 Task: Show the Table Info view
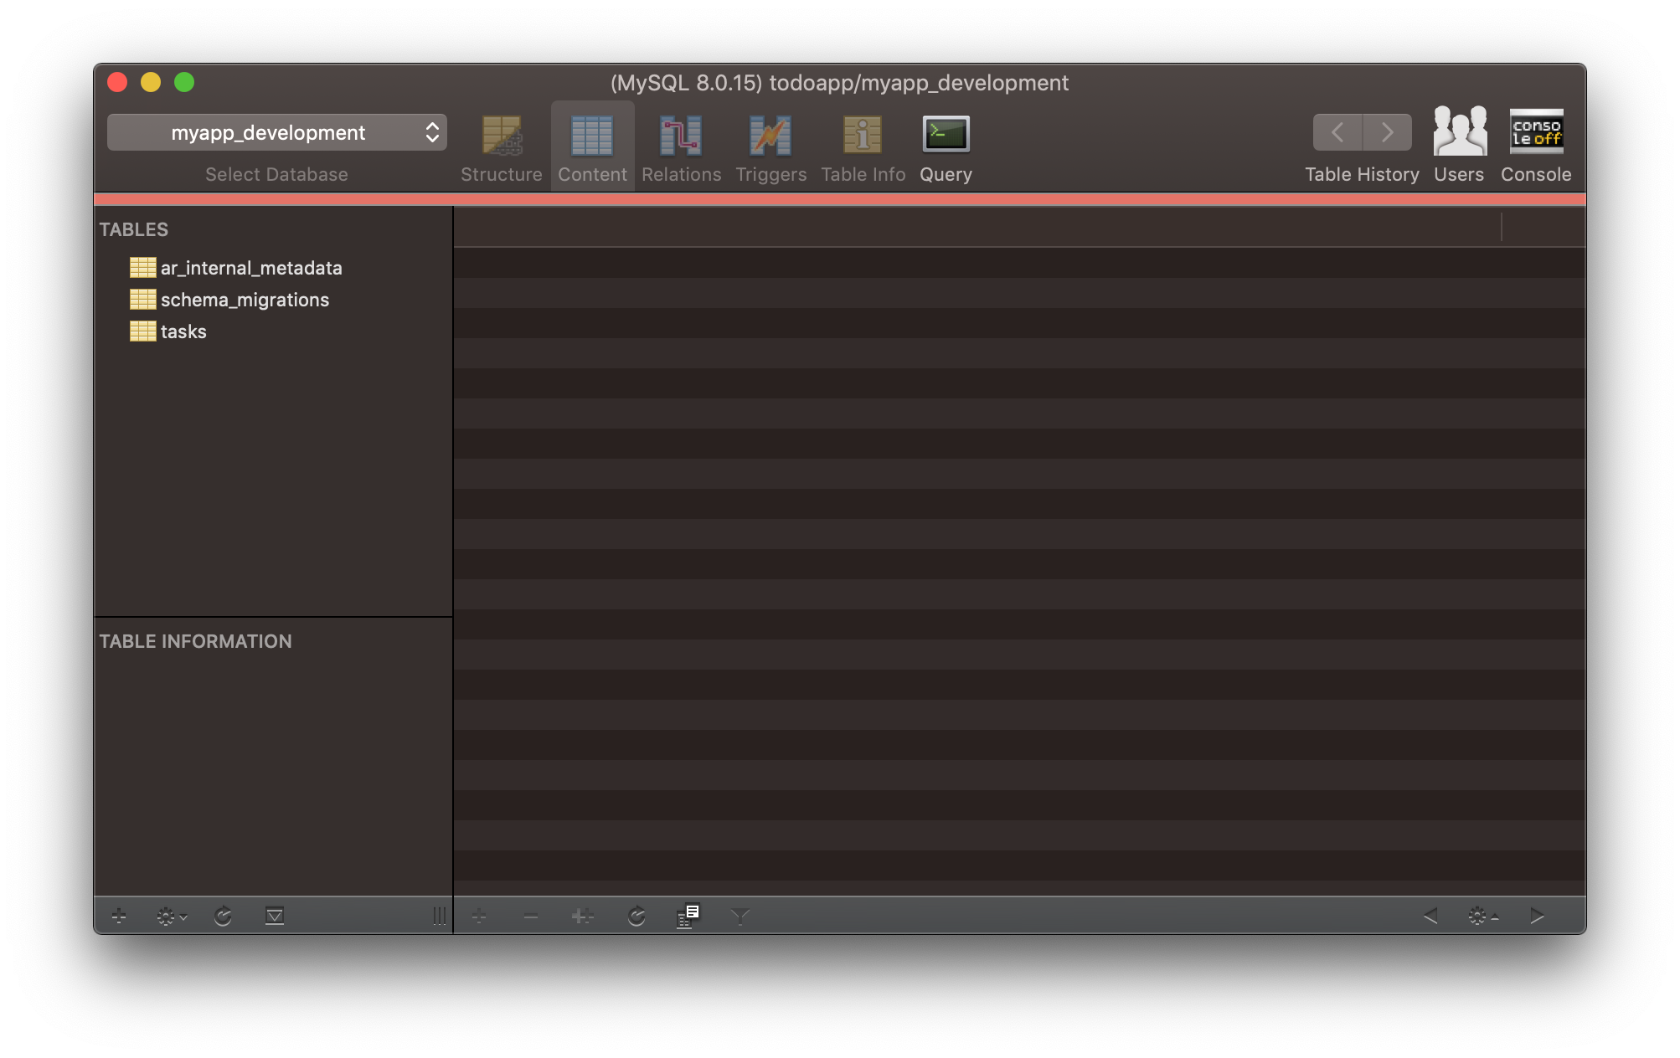click(863, 147)
